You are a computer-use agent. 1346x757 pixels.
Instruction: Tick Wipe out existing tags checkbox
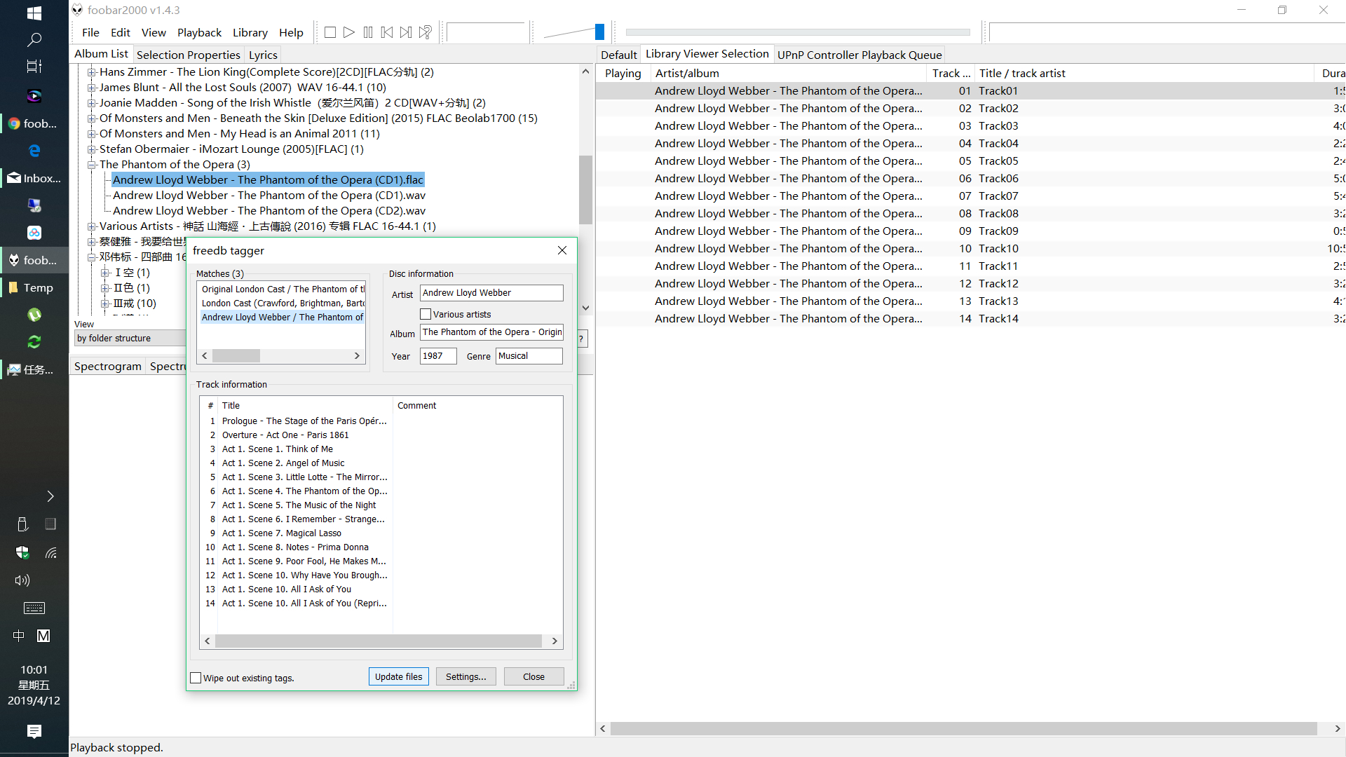click(196, 678)
